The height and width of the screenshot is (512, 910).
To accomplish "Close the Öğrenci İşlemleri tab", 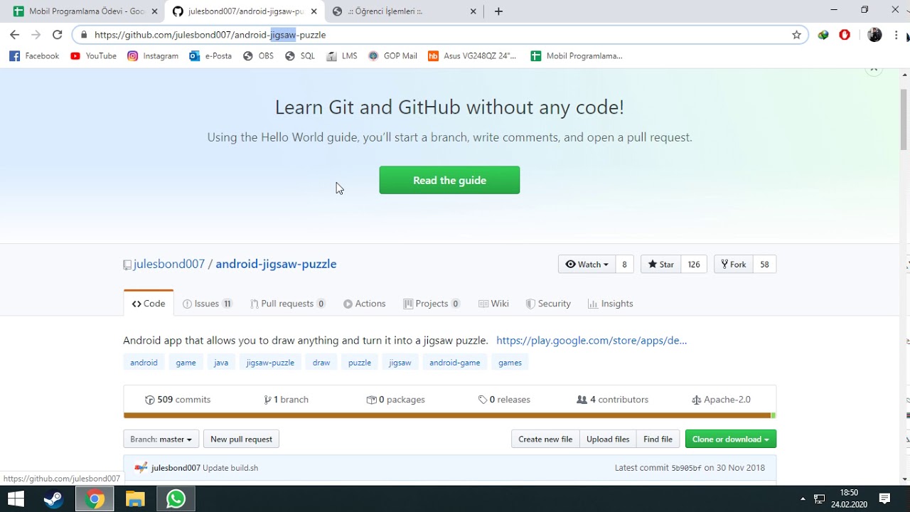I will click(473, 11).
